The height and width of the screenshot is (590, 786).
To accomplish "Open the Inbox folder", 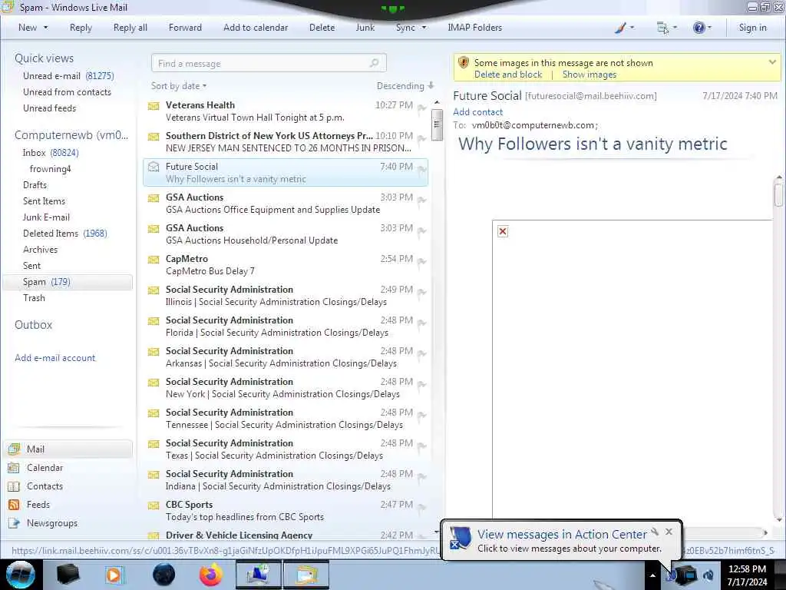I will (50, 153).
